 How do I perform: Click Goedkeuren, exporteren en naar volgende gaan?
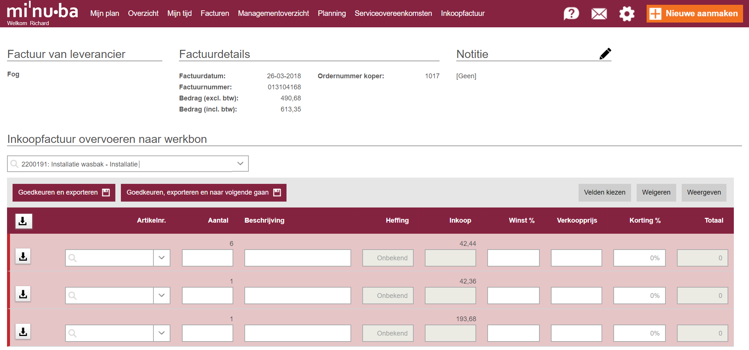(204, 192)
